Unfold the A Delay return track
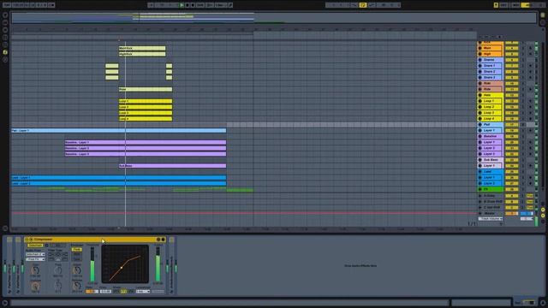This screenshot has width=548, height=308. 479,196
